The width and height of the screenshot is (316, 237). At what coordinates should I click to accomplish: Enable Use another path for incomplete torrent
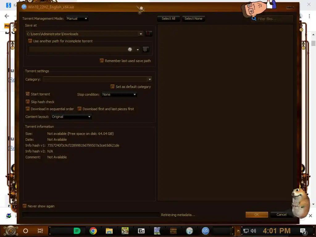[30, 41]
